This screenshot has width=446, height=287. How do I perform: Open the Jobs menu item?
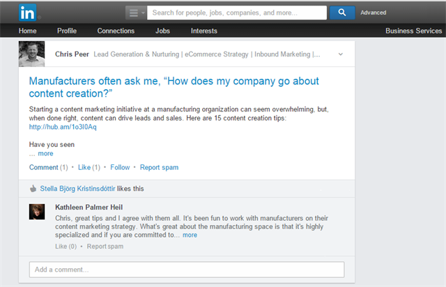click(162, 31)
